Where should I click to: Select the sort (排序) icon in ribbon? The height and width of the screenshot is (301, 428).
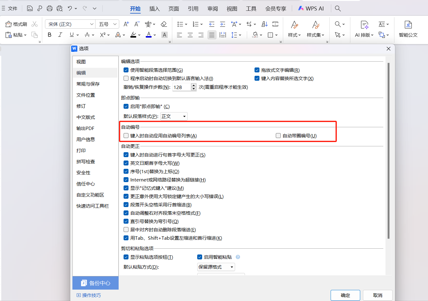[x=264, y=24]
